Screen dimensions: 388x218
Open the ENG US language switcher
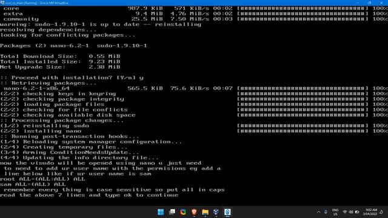tap(335, 212)
